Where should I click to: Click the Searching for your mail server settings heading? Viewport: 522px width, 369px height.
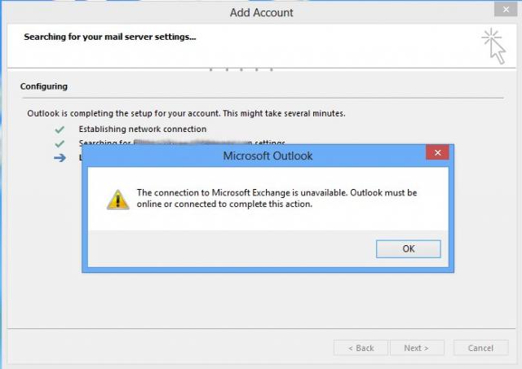click(x=110, y=37)
